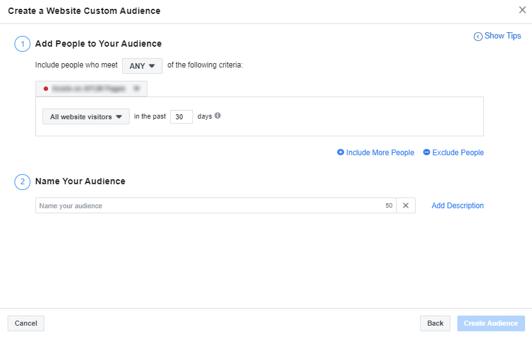The width and height of the screenshot is (532, 337).
Task: Click the Add Description link
Action: click(457, 206)
